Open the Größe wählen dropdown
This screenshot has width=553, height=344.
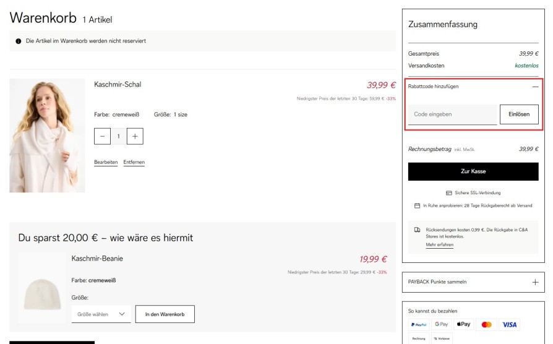tap(101, 314)
